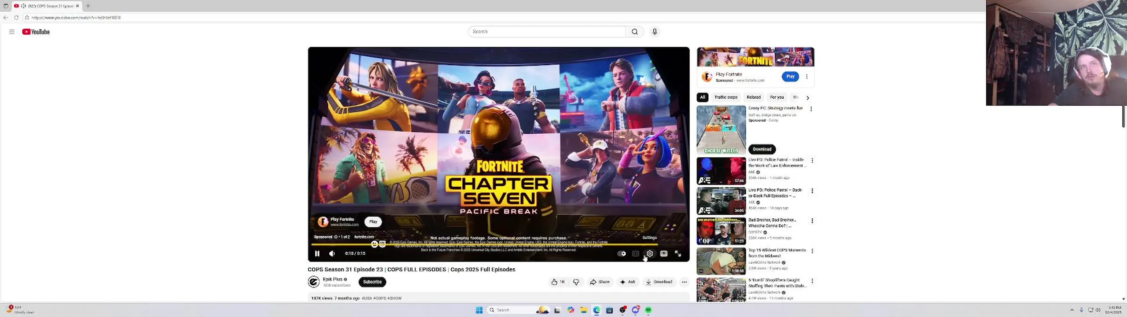Open the 'Bad Brother, Bad Brother' video thumbnail
Screen dimensions: 1127x317
[721, 231]
